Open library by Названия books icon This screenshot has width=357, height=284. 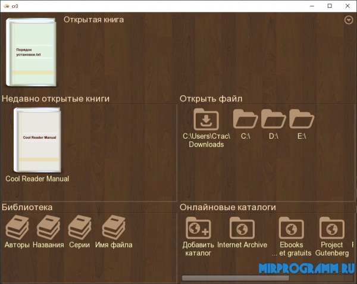click(x=49, y=227)
